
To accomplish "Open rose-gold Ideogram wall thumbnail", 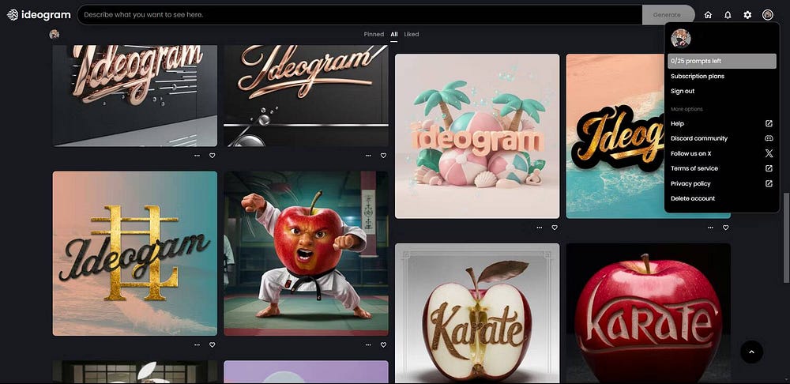I will click(x=135, y=96).
